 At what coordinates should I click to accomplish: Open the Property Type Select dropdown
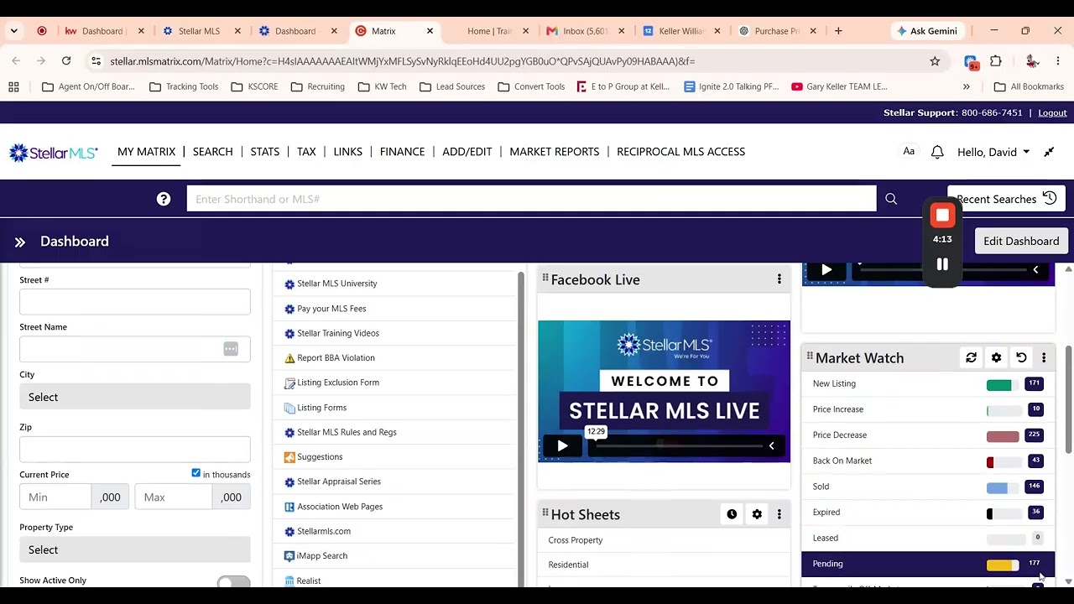point(135,549)
